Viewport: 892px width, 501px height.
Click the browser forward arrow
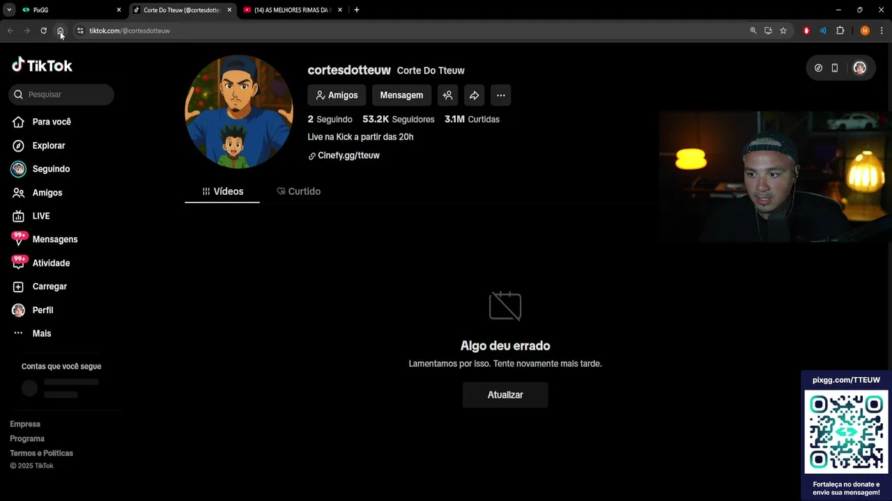pyautogui.click(x=27, y=31)
